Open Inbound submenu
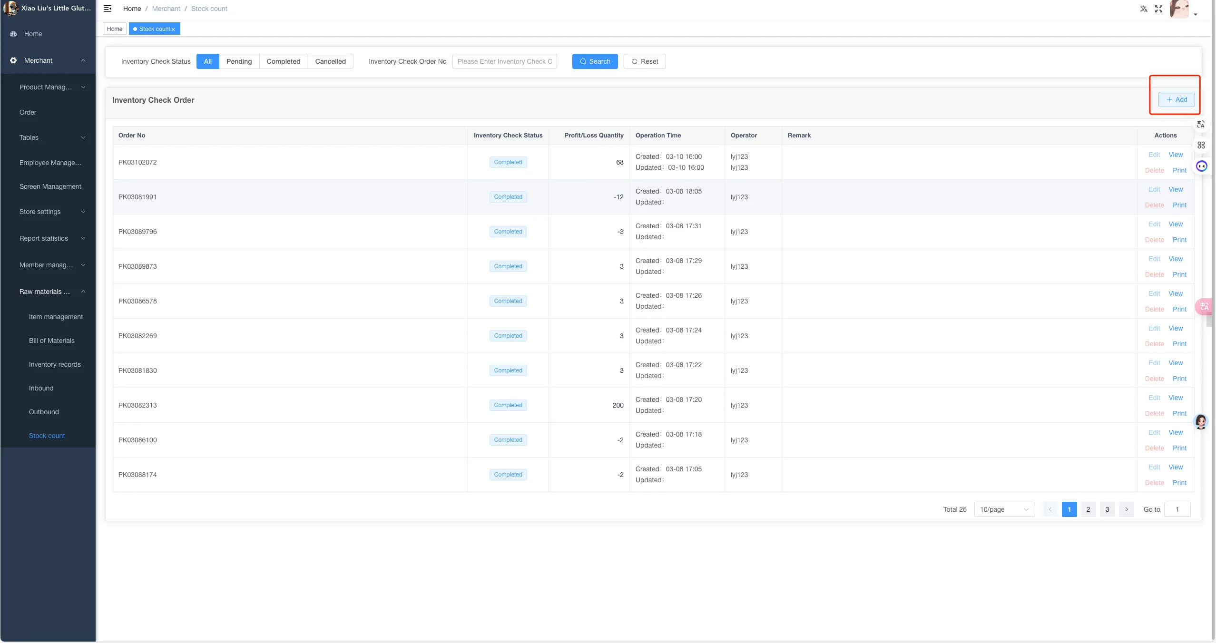 (48, 388)
